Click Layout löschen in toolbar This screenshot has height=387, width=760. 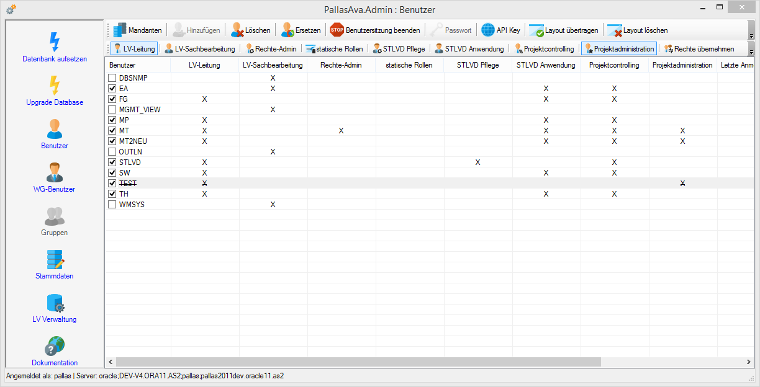coord(638,30)
